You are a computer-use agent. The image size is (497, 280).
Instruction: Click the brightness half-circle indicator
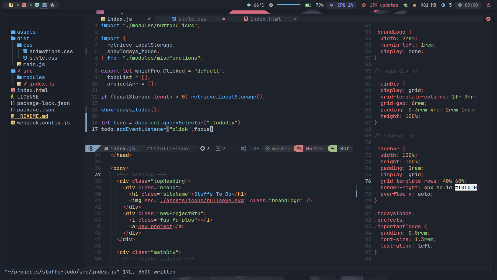pyautogui.click(x=443, y=5)
